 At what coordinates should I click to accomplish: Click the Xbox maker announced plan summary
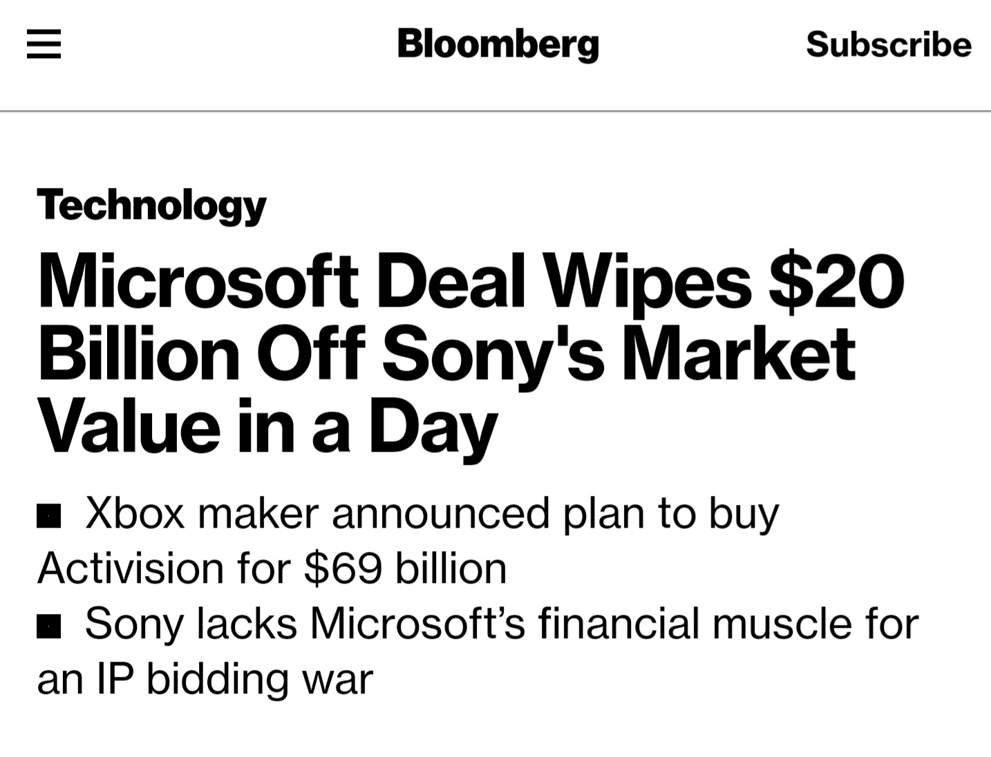click(x=431, y=514)
